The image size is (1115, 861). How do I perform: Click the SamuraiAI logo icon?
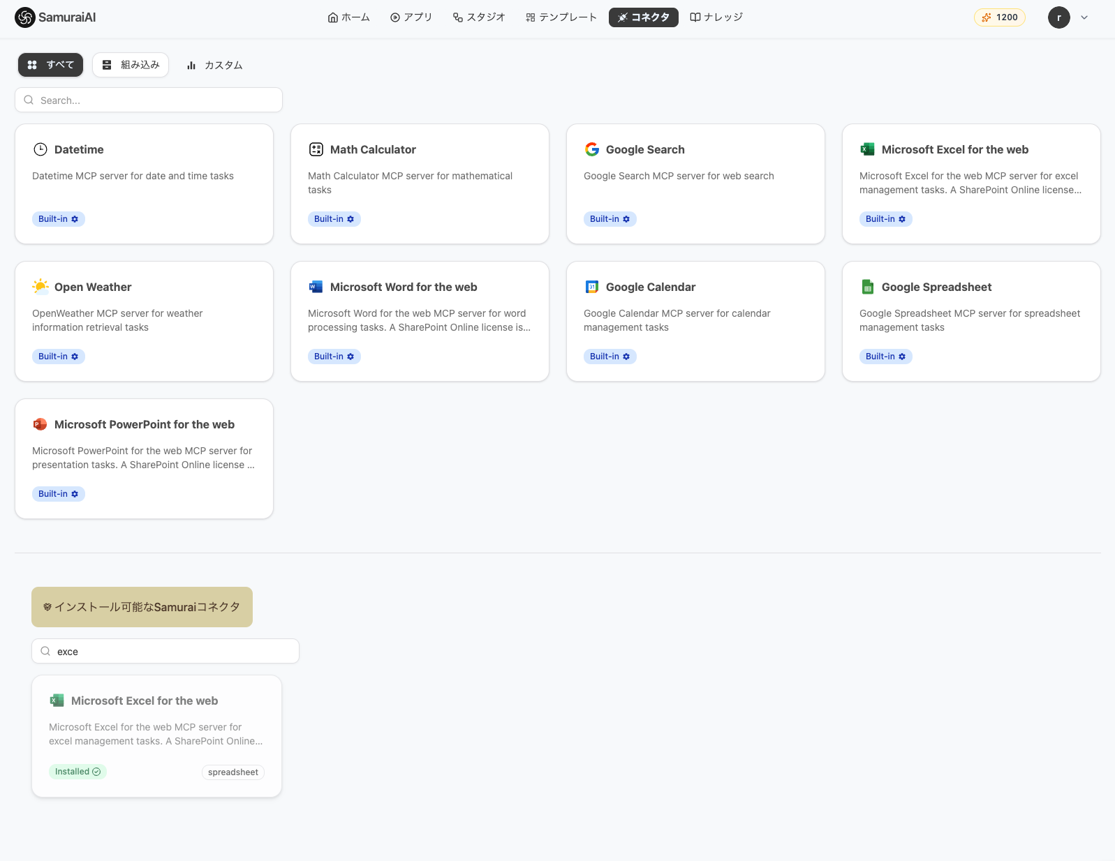tap(25, 17)
